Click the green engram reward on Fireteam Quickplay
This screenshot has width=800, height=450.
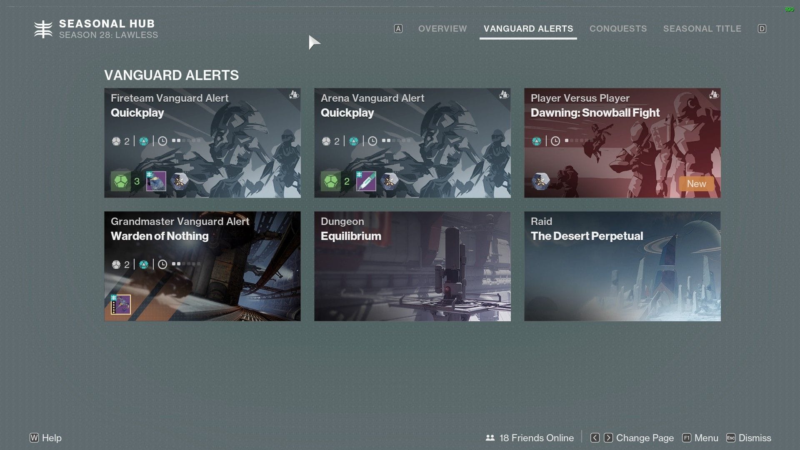coord(120,181)
